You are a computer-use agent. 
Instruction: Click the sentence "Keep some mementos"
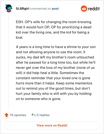click(74, 83)
